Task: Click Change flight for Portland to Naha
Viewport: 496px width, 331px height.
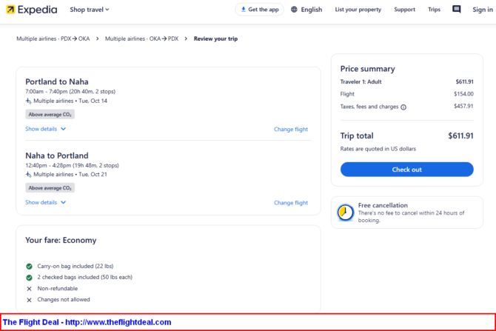Action: [291, 129]
